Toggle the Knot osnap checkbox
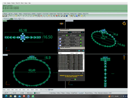 [35, 90]
